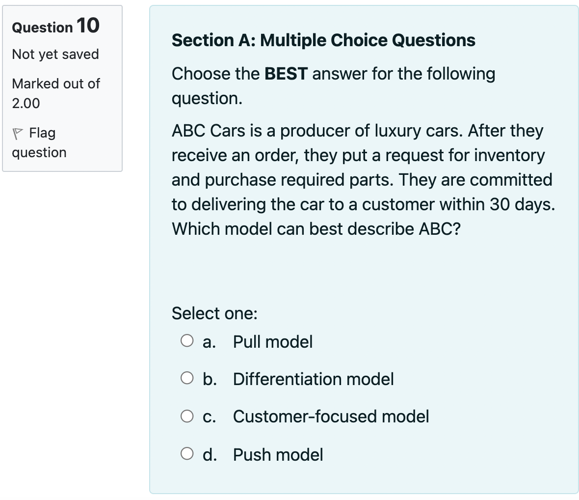Image resolution: width=579 pixels, height=500 pixels.
Task: Click the 'Marked out of 2.00' label
Action: (x=56, y=93)
